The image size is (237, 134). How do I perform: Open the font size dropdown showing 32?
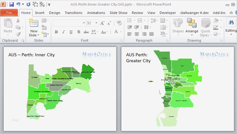click(x=96, y=23)
